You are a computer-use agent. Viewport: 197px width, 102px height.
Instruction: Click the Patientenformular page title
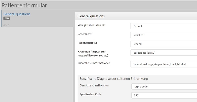click(24, 5)
